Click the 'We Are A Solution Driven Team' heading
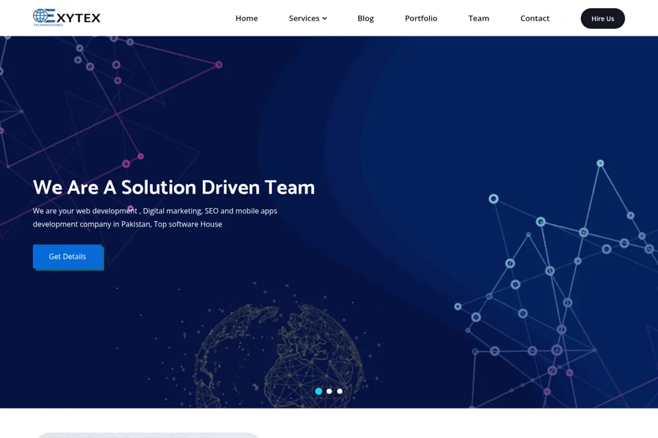Viewport: 658px width, 438px height. (x=173, y=188)
